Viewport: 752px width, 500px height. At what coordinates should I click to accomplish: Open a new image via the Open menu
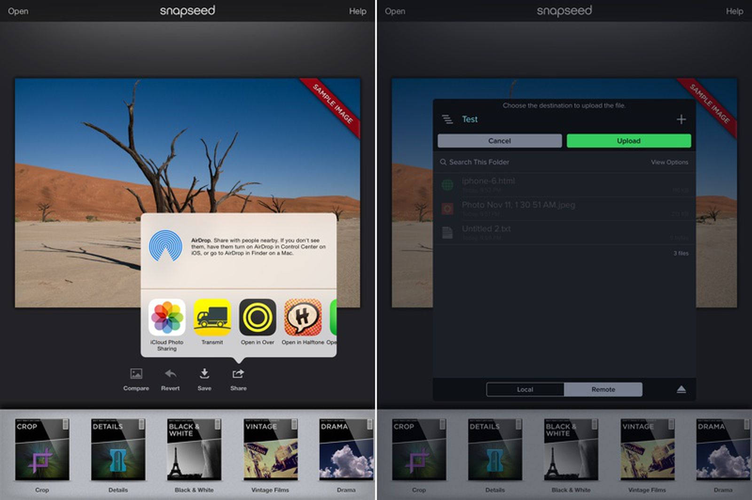(x=18, y=11)
